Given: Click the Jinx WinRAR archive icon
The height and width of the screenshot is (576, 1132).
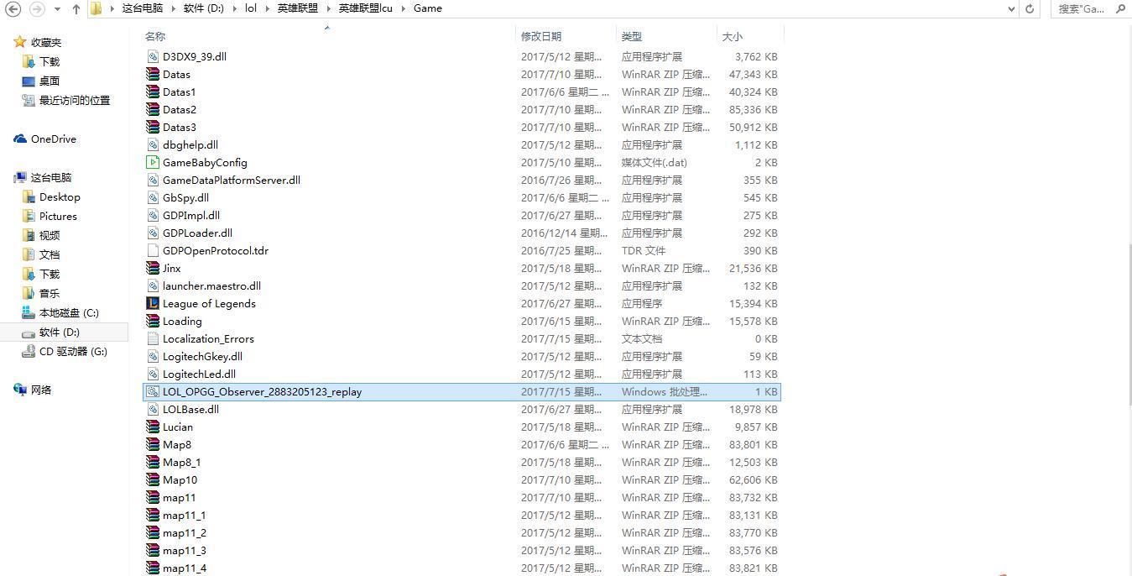Looking at the screenshot, I should click(153, 269).
